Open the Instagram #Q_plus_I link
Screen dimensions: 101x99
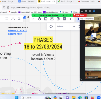pyautogui.click(x=18, y=27)
